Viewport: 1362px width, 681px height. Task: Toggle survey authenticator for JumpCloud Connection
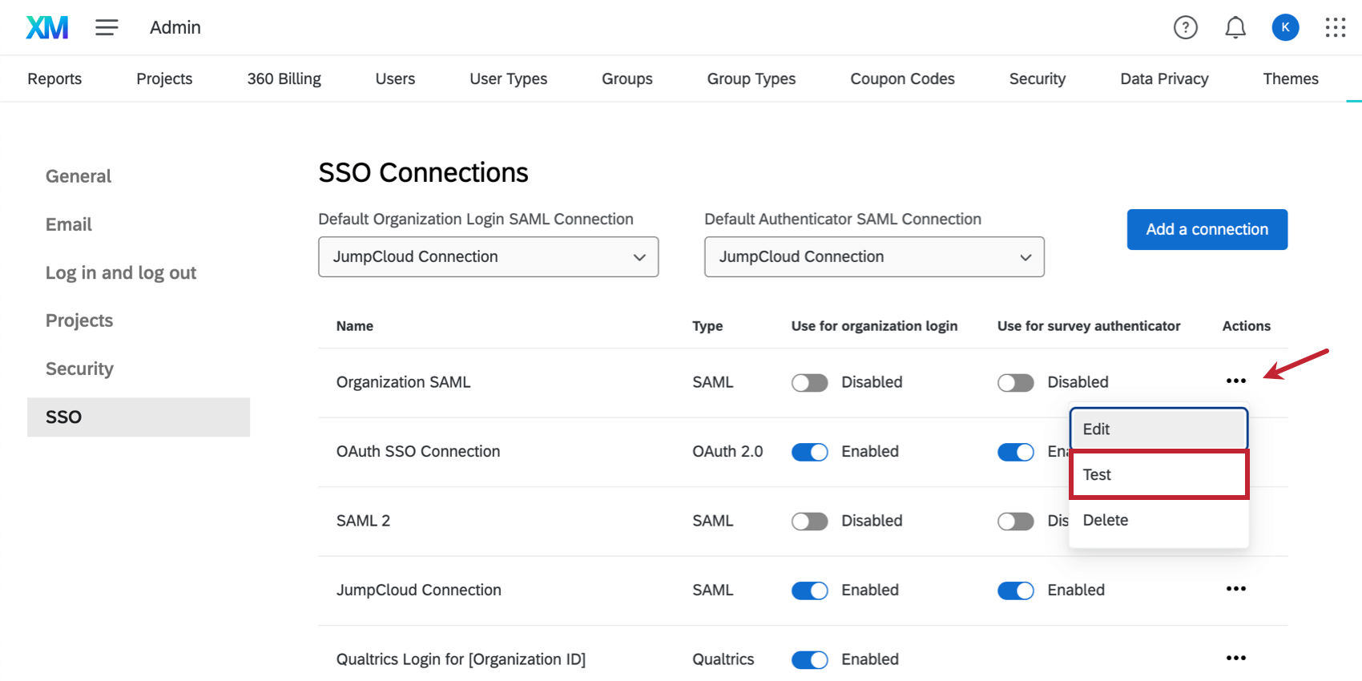[x=1015, y=590]
